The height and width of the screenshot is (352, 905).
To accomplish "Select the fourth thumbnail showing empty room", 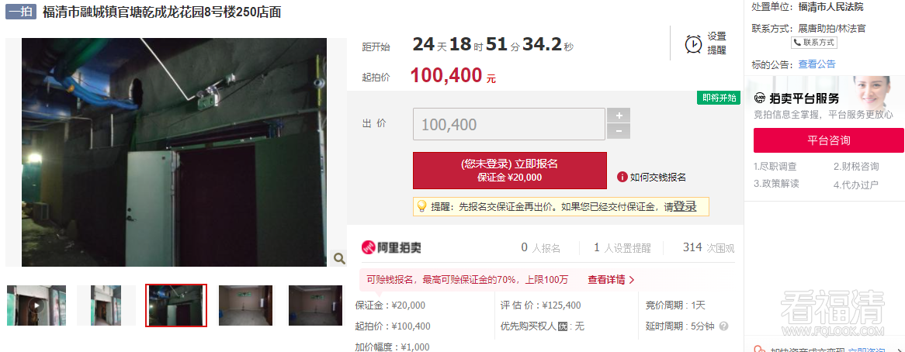I will tap(245, 305).
